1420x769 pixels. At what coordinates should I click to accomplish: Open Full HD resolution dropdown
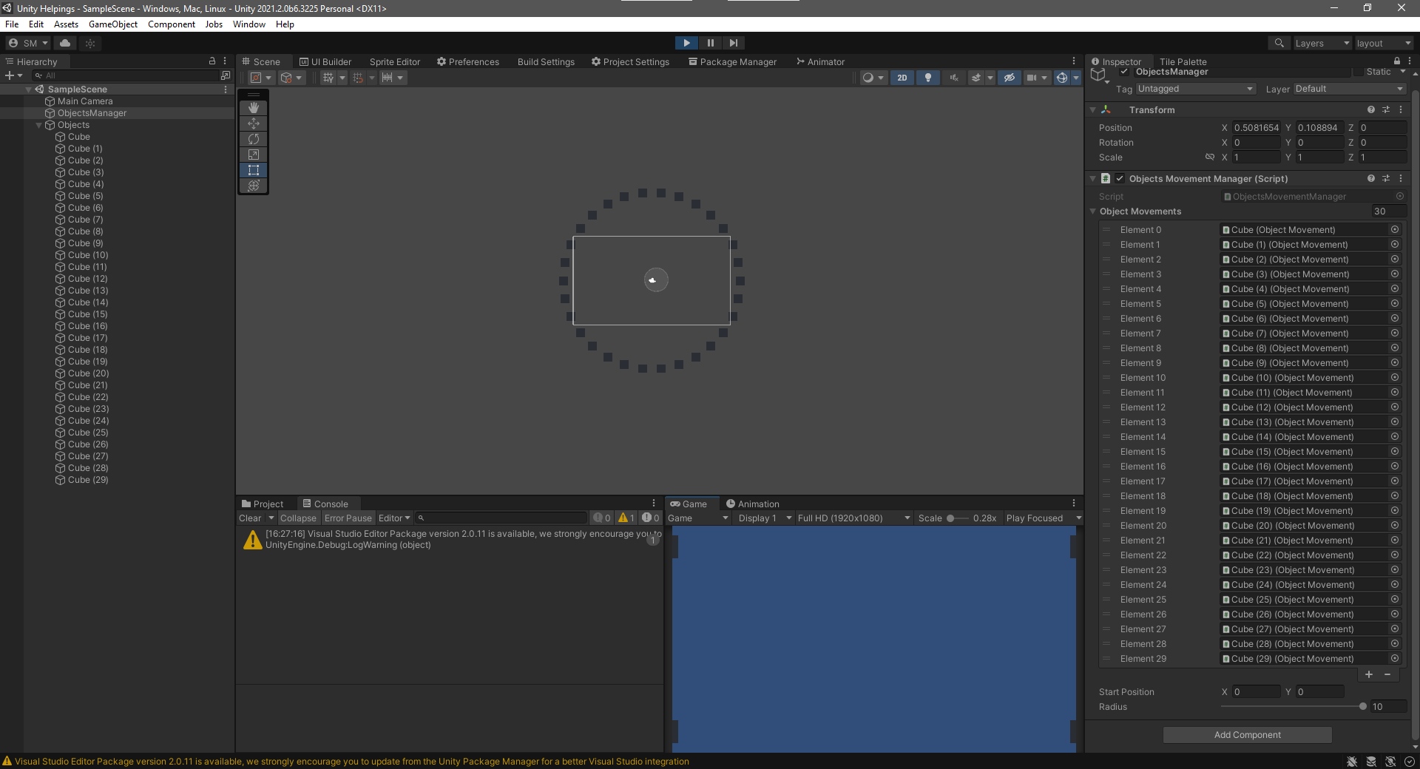pos(853,518)
